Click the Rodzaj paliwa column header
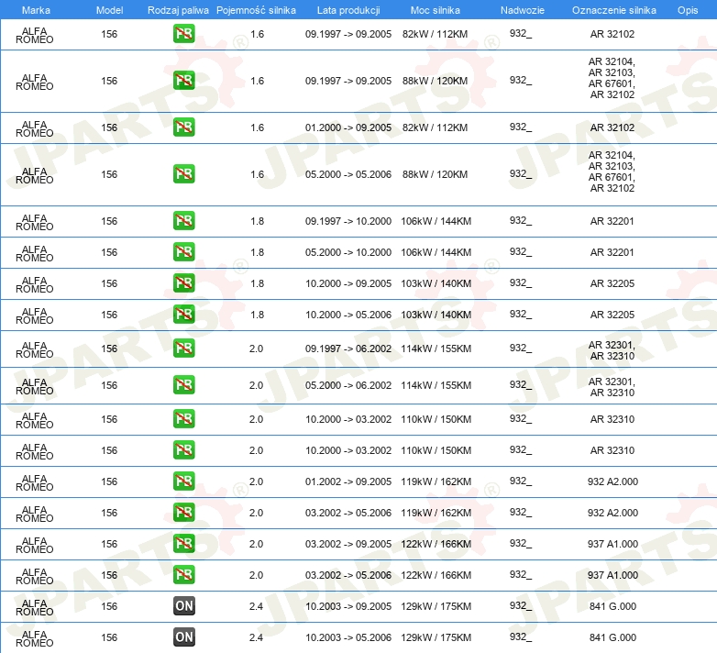The height and width of the screenshot is (653, 717). [178, 10]
